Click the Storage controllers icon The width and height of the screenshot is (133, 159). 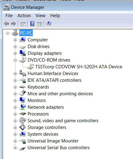(23, 127)
